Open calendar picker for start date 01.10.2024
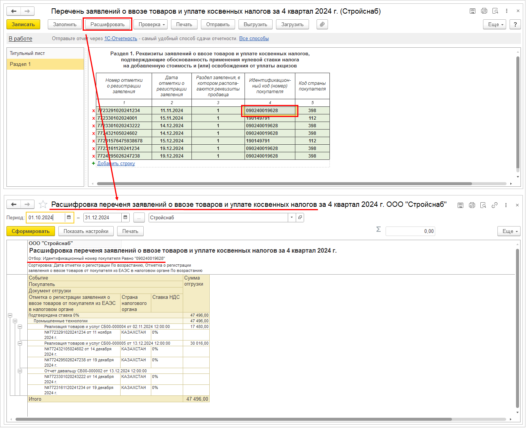This screenshot has height=428, width=527. tap(69, 217)
